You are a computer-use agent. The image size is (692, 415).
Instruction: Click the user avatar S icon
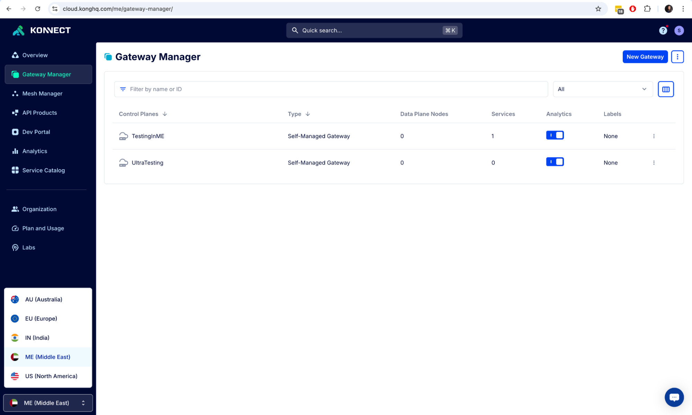pos(679,30)
